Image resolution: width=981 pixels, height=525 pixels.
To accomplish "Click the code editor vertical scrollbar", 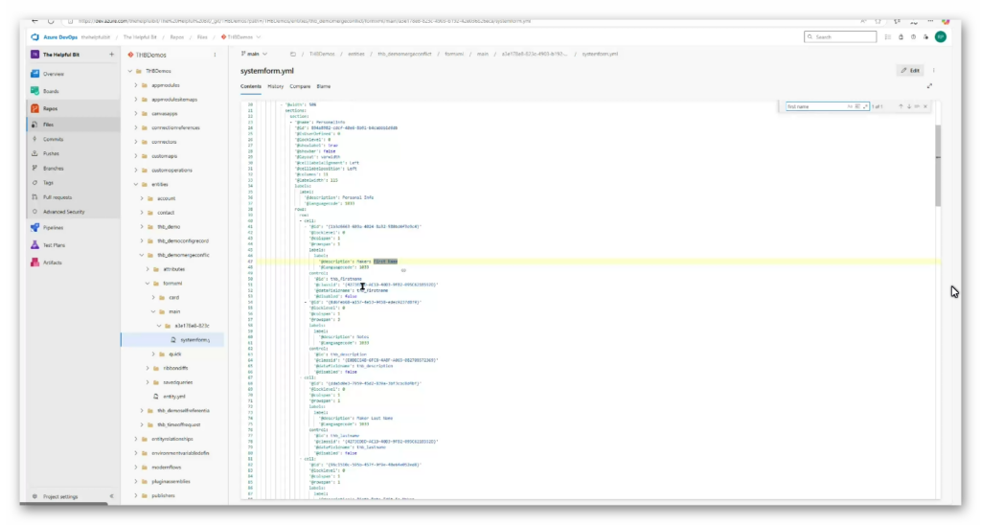I will (x=938, y=166).
